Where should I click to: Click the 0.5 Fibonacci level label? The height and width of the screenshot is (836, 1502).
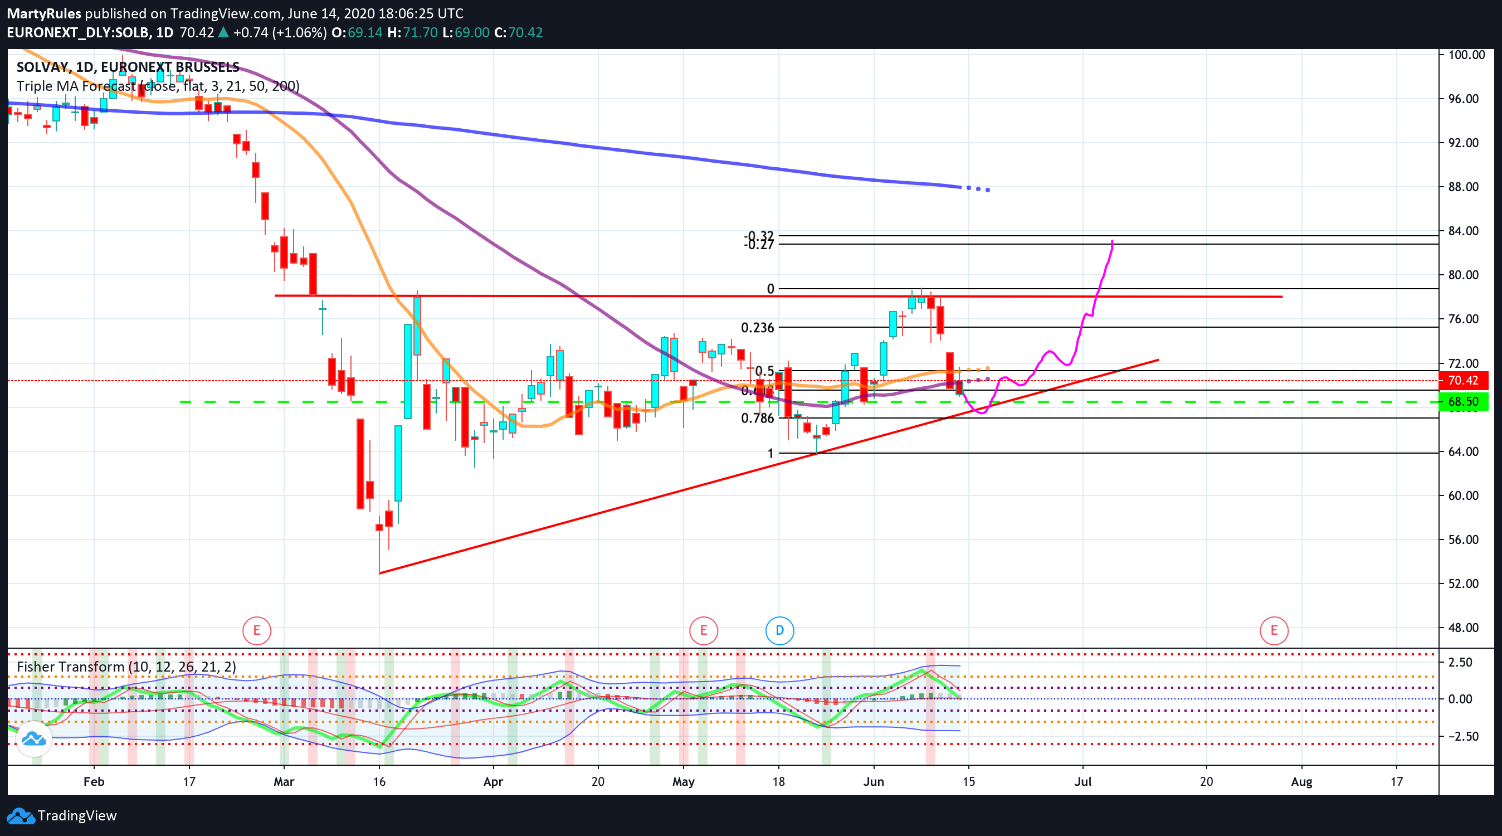pos(764,371)
